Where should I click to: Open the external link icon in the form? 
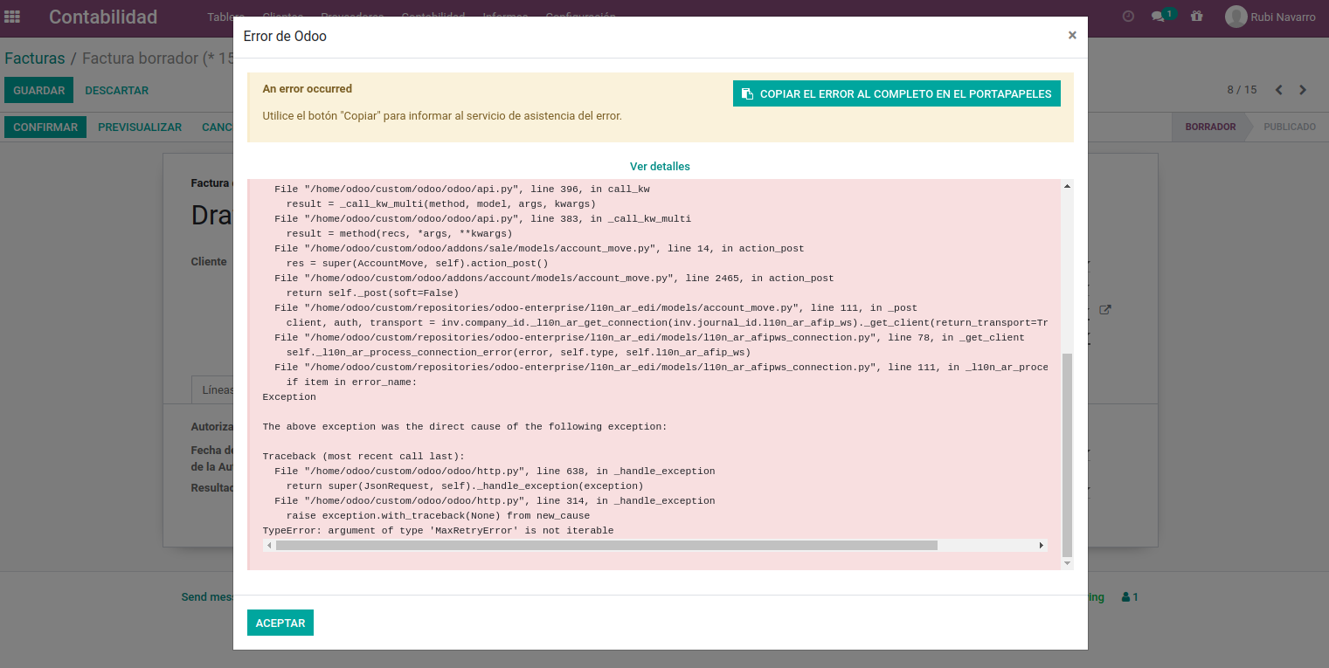(1104, 310)
